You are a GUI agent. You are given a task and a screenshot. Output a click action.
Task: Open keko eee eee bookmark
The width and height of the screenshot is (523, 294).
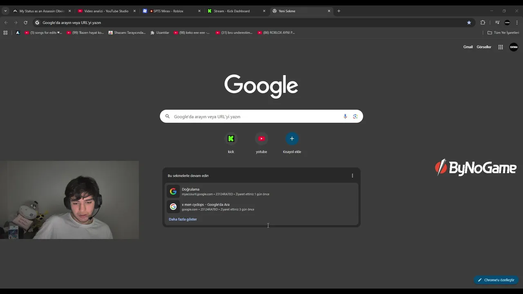[192, 33]
